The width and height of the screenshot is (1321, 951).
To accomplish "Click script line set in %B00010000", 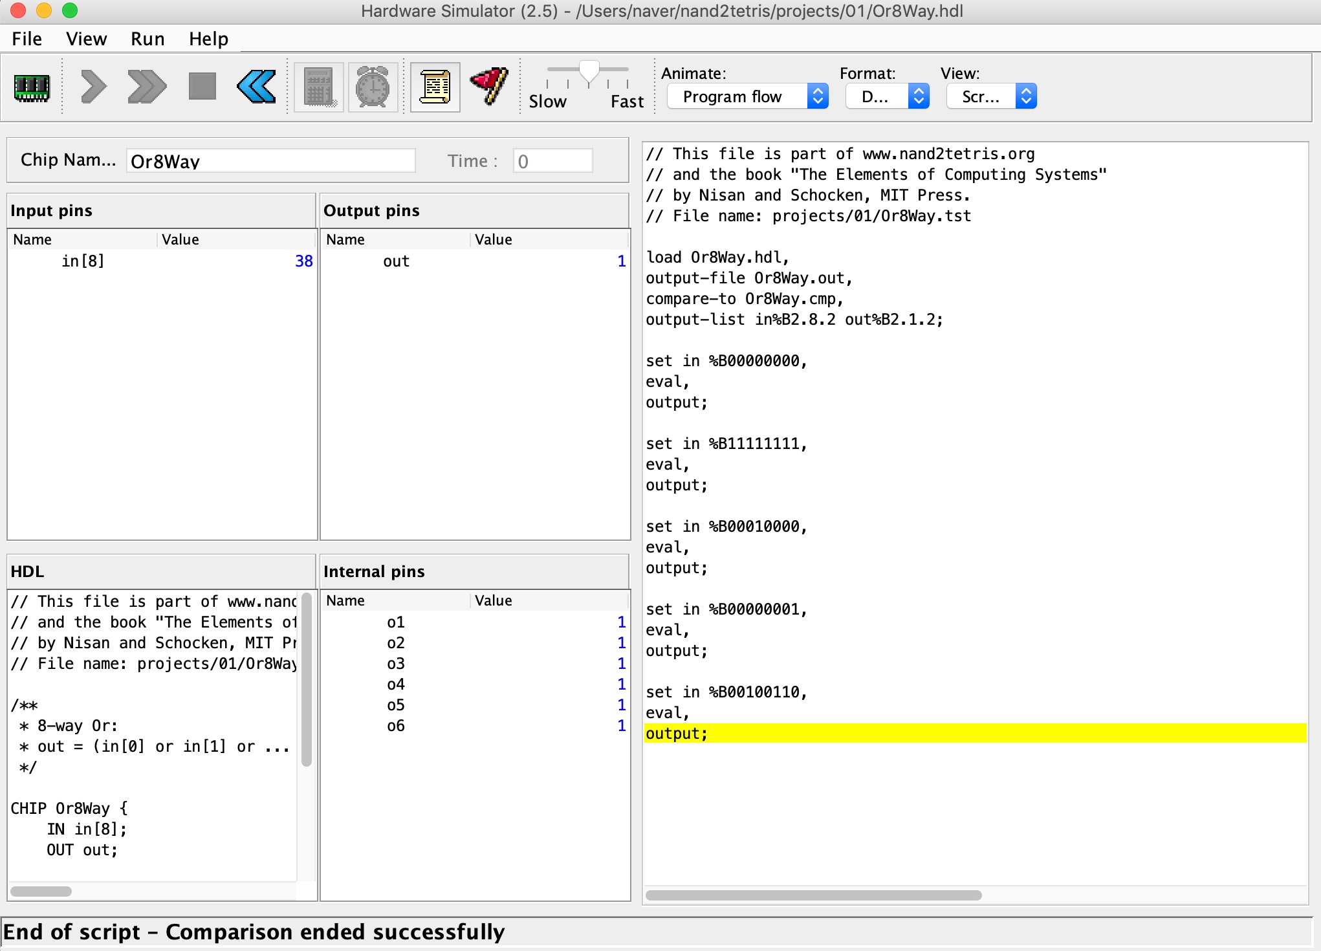I will pos(726,526).
